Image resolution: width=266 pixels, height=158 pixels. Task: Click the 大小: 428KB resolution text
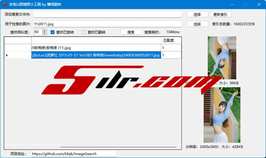pos(214,147)
